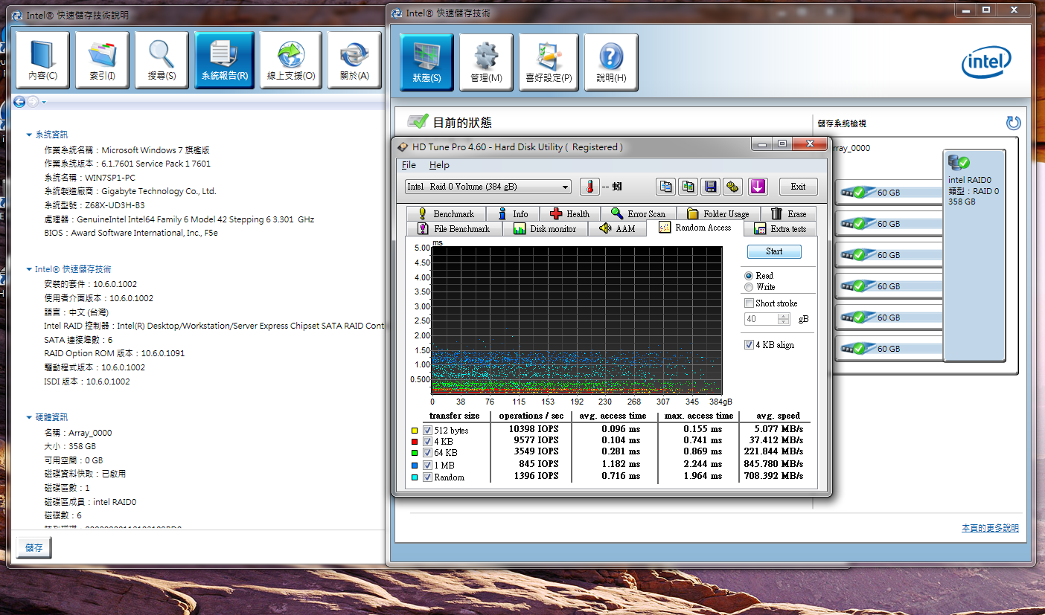
Task: Select the last 60 GB disk in the array
Action: point(889,349)
